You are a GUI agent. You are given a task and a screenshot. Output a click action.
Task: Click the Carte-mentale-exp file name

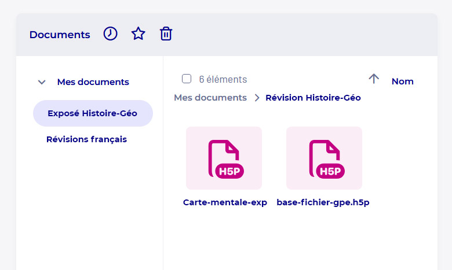pos(225,202)
